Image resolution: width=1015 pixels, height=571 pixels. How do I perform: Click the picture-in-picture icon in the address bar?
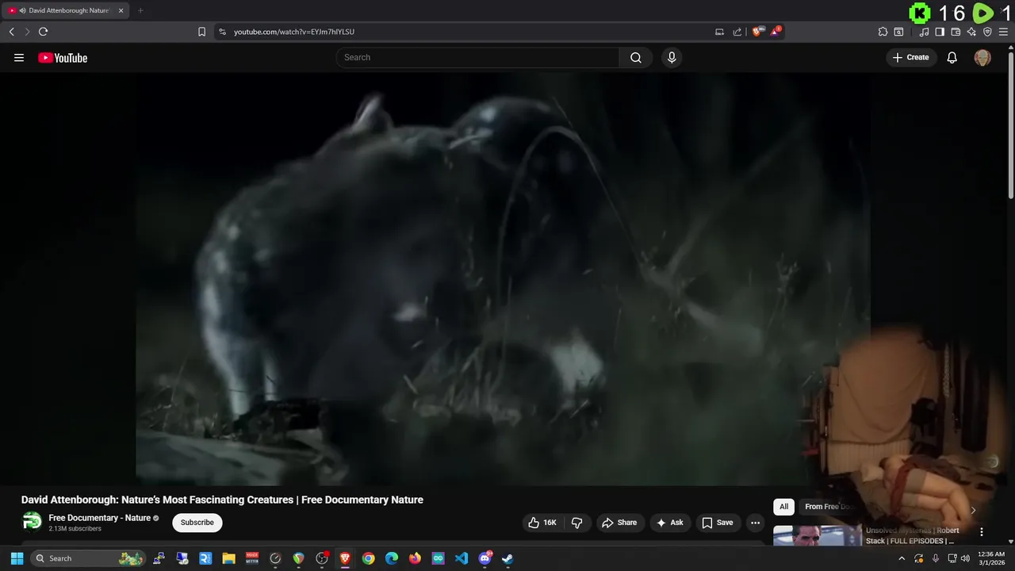[x=719, y=32]
